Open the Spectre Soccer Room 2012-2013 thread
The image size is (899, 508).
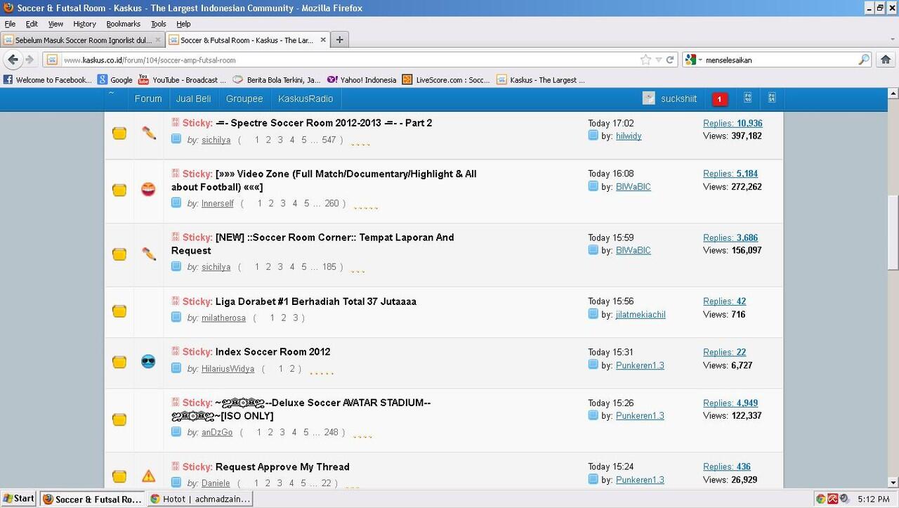tap(324, 123)
